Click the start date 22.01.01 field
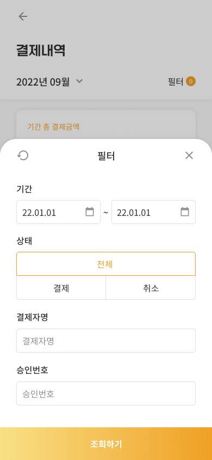This screenshot has width=212, height=460. 59,212
